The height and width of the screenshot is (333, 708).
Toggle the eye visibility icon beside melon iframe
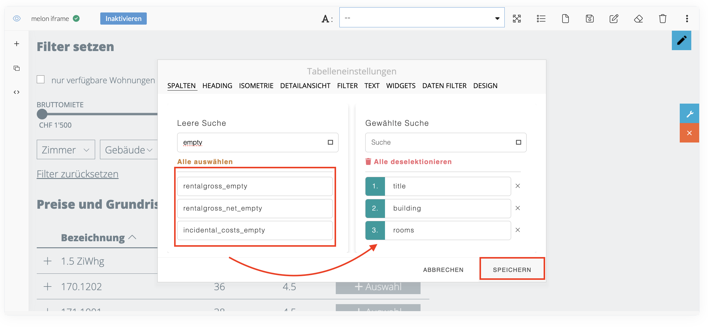click(17, 19)
